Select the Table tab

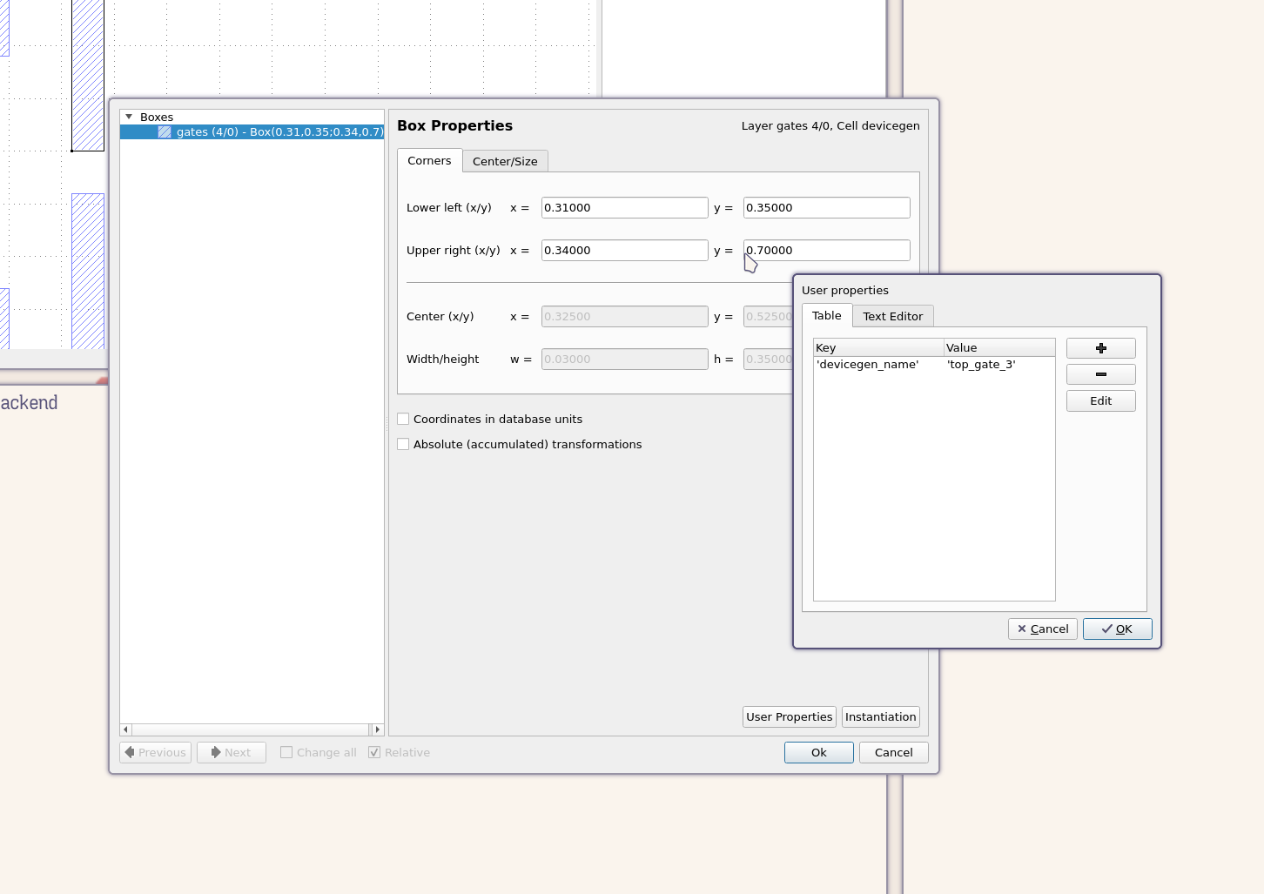[826, 316]
